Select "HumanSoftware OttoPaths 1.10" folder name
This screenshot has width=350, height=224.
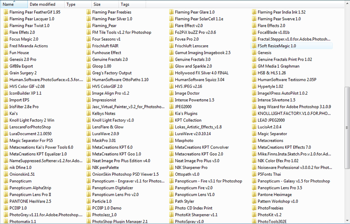[120, 80]
